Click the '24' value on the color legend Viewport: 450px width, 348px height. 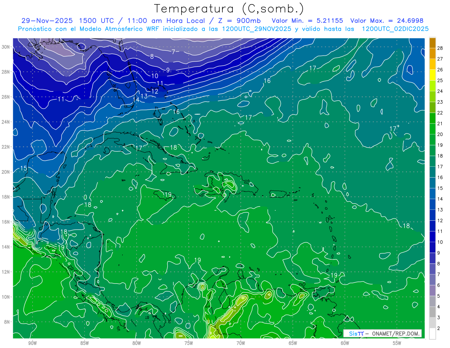pyautogui.click(x=440, y=91)
